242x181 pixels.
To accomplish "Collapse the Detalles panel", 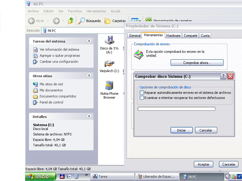I will click(x=89, y=116).
